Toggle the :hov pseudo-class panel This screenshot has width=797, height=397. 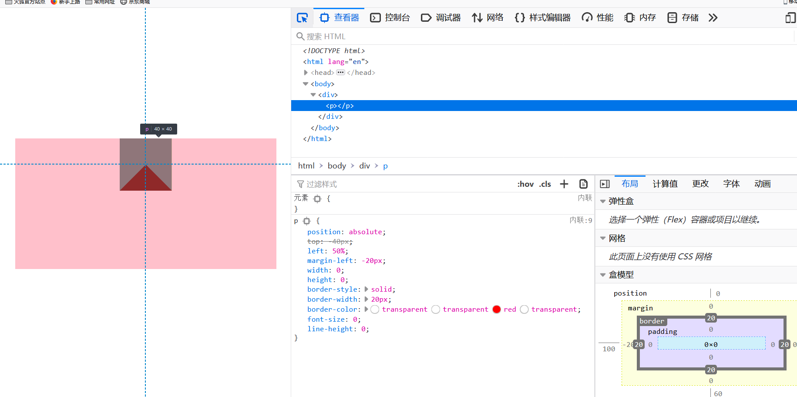(525, 184)
